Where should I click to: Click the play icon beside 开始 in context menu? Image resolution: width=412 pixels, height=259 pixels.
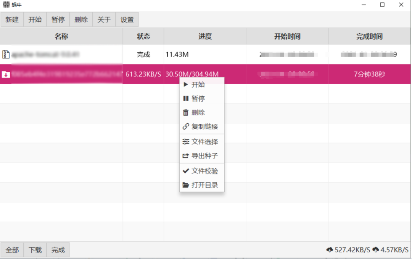click(x=186, y=84)
